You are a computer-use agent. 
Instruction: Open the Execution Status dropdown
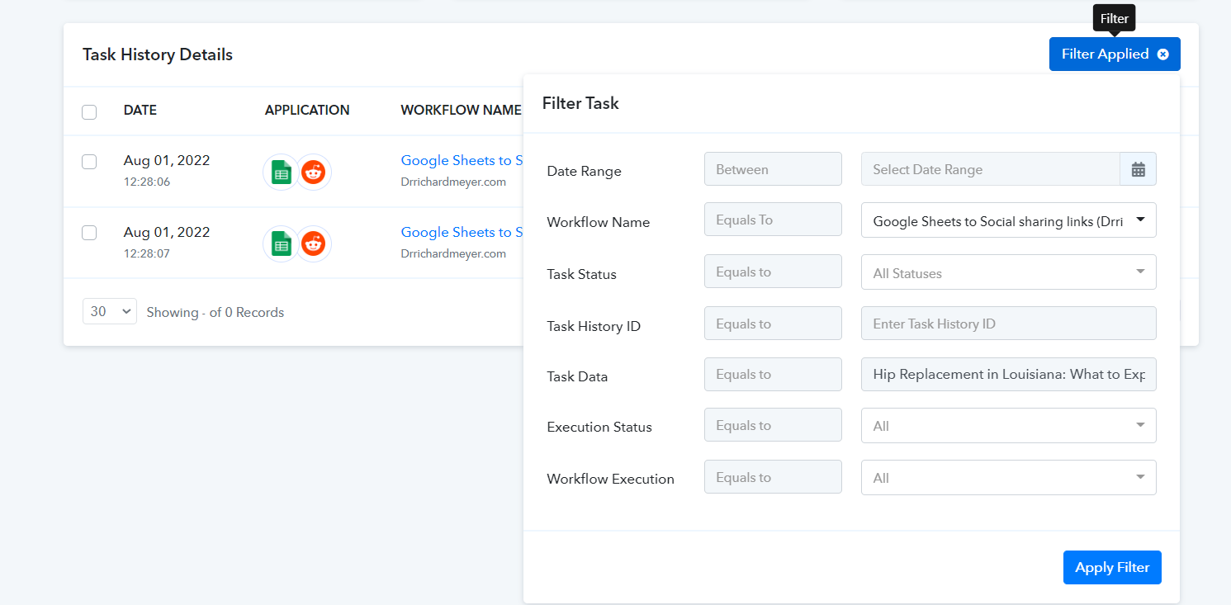pyautogui.click(x=1009, y=426)
